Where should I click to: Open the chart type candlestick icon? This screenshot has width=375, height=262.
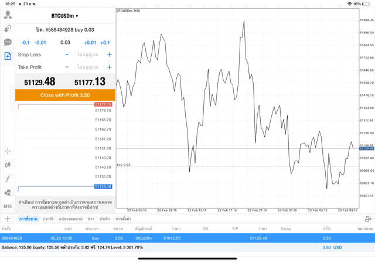(8, 165)
